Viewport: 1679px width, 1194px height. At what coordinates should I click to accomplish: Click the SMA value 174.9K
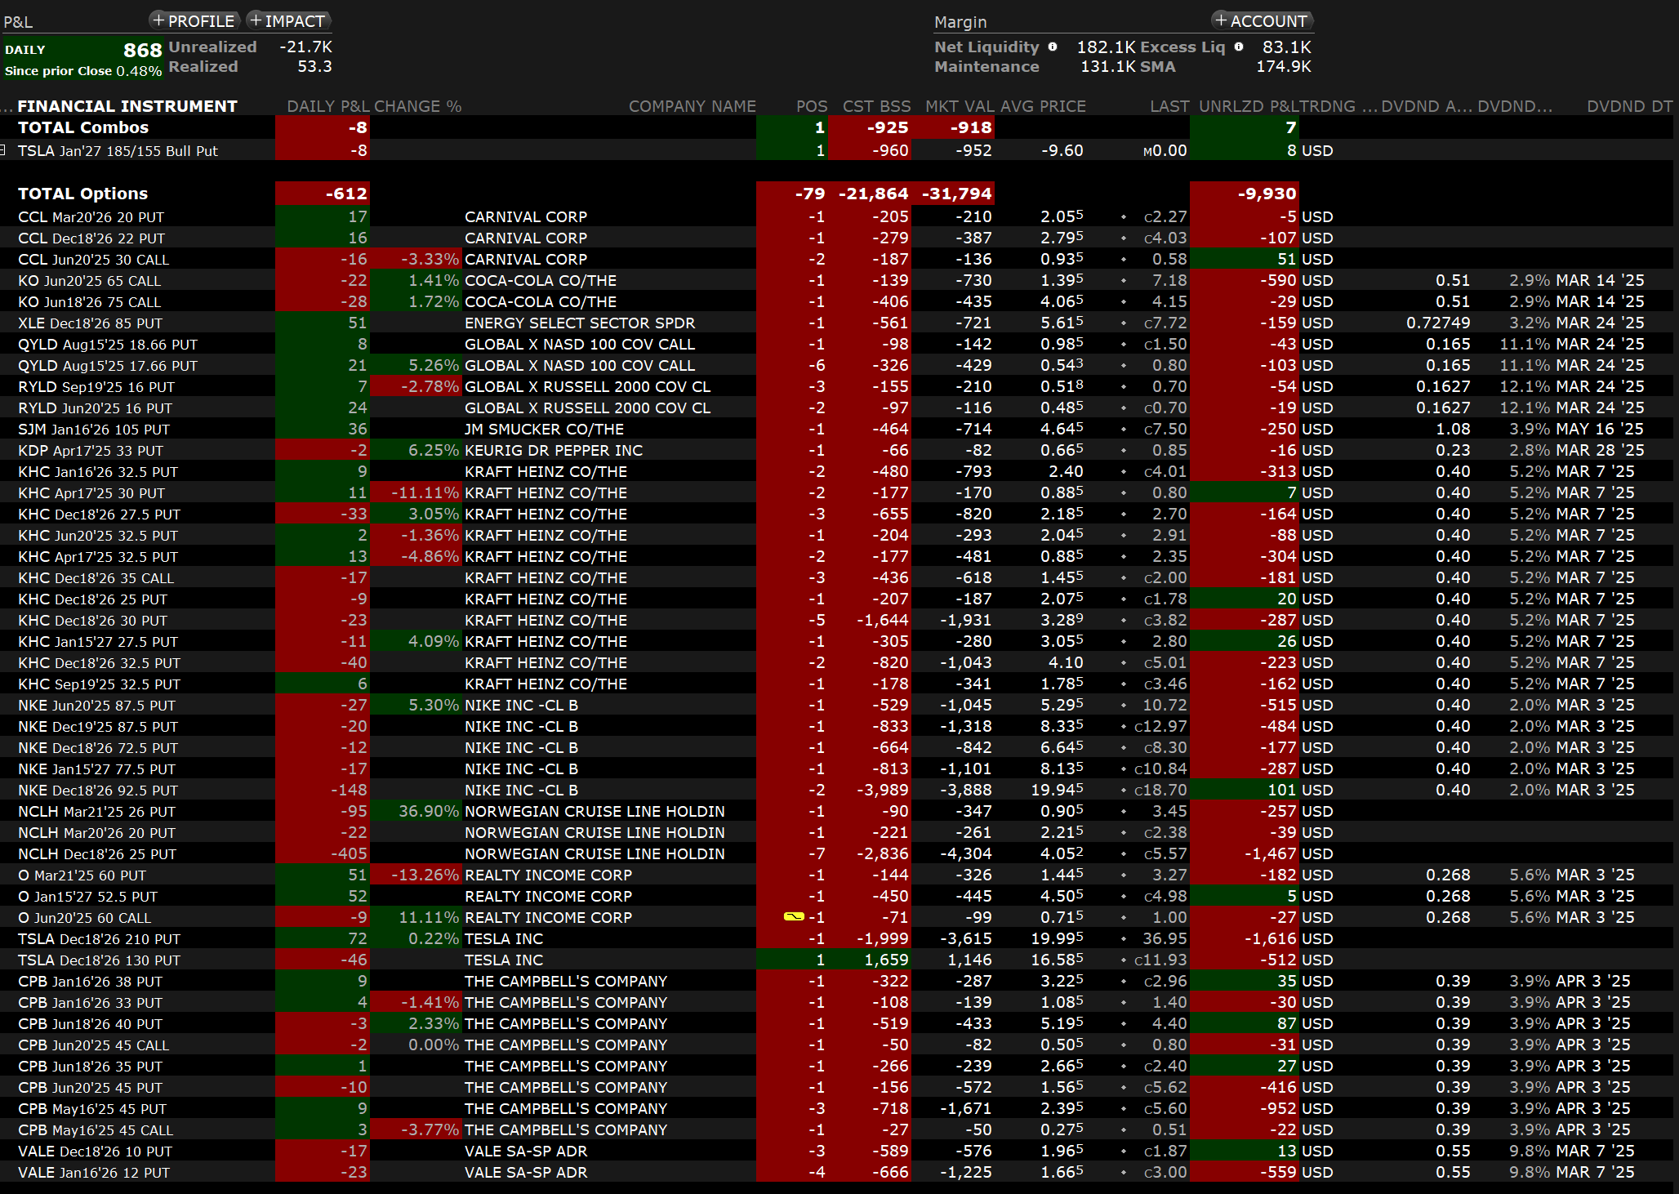pyautogui.click(x=1284, y=66)
